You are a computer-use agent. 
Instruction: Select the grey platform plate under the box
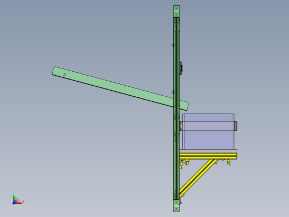click(208, 151)
